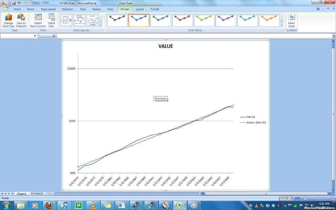This screenshot has width=336, height=210.
Task: Switch to the TOTBKCR worksheet tab
Action: [37, 194]
